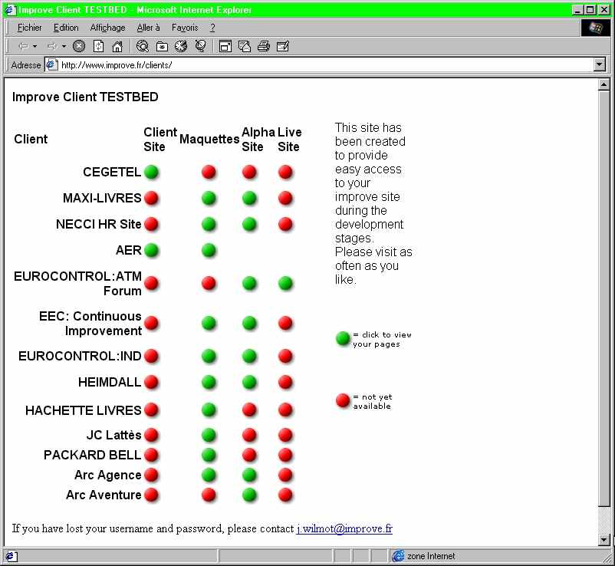Click the Improve Client TESTBED page heading
615x566 pixels.
point(85,97)
